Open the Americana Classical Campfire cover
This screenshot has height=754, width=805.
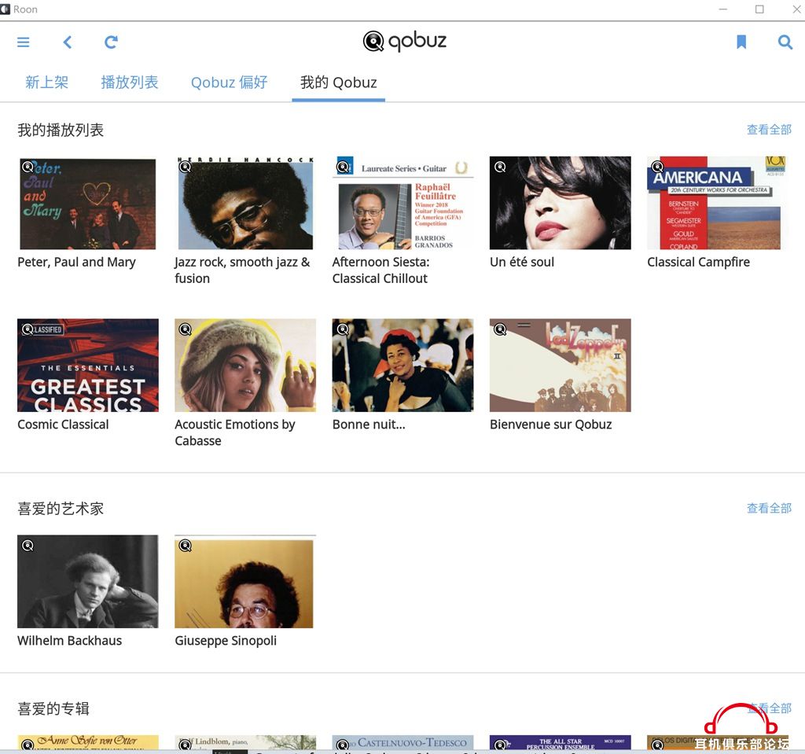(x=717, y=204)
